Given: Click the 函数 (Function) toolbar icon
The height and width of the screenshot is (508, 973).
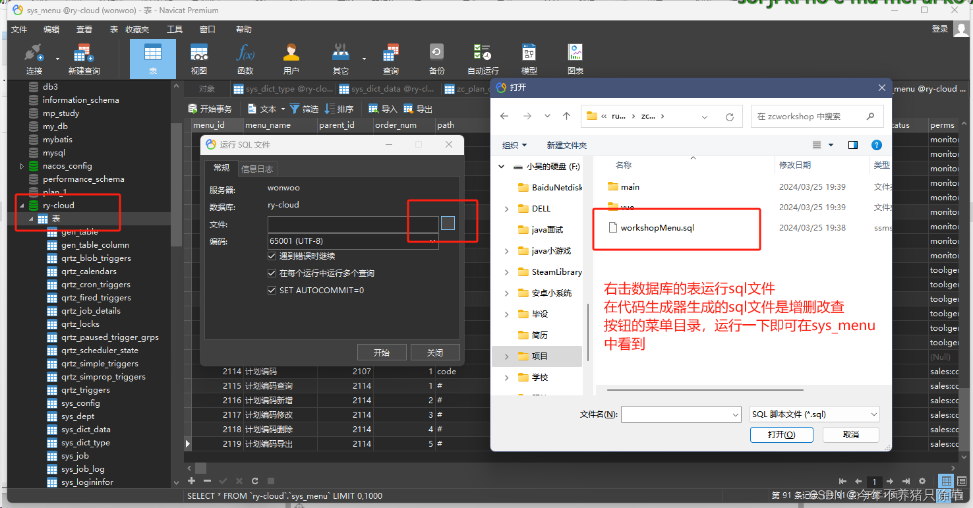Looking at the screenshot, I should (245, 59).
